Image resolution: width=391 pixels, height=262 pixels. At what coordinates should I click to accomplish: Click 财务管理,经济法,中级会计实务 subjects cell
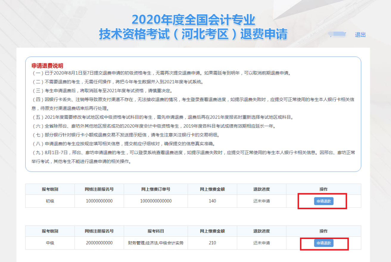tap(156, 243)
